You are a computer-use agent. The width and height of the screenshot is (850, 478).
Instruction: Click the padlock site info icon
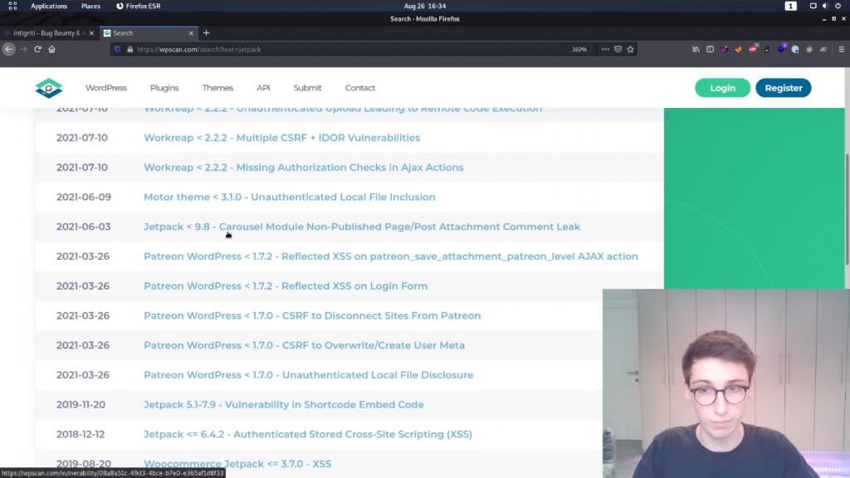point(130,49)
